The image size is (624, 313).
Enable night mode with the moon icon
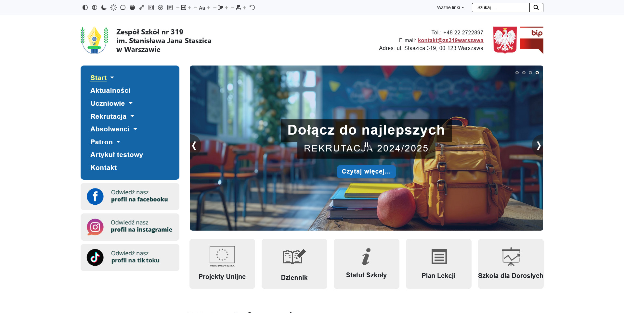tap(104, 7)
